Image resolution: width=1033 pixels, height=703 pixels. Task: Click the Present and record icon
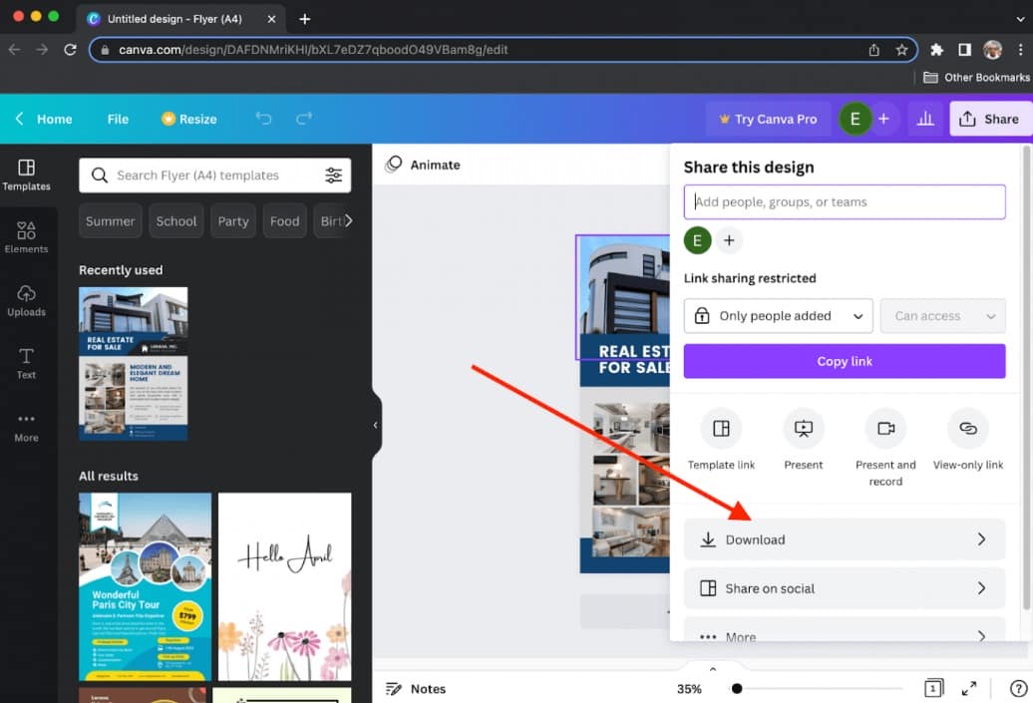[x=885, y=428]
